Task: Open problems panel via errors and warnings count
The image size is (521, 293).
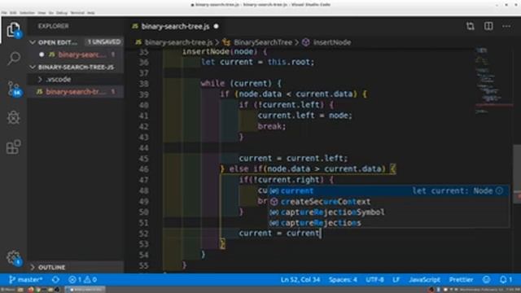Action: 82,280
